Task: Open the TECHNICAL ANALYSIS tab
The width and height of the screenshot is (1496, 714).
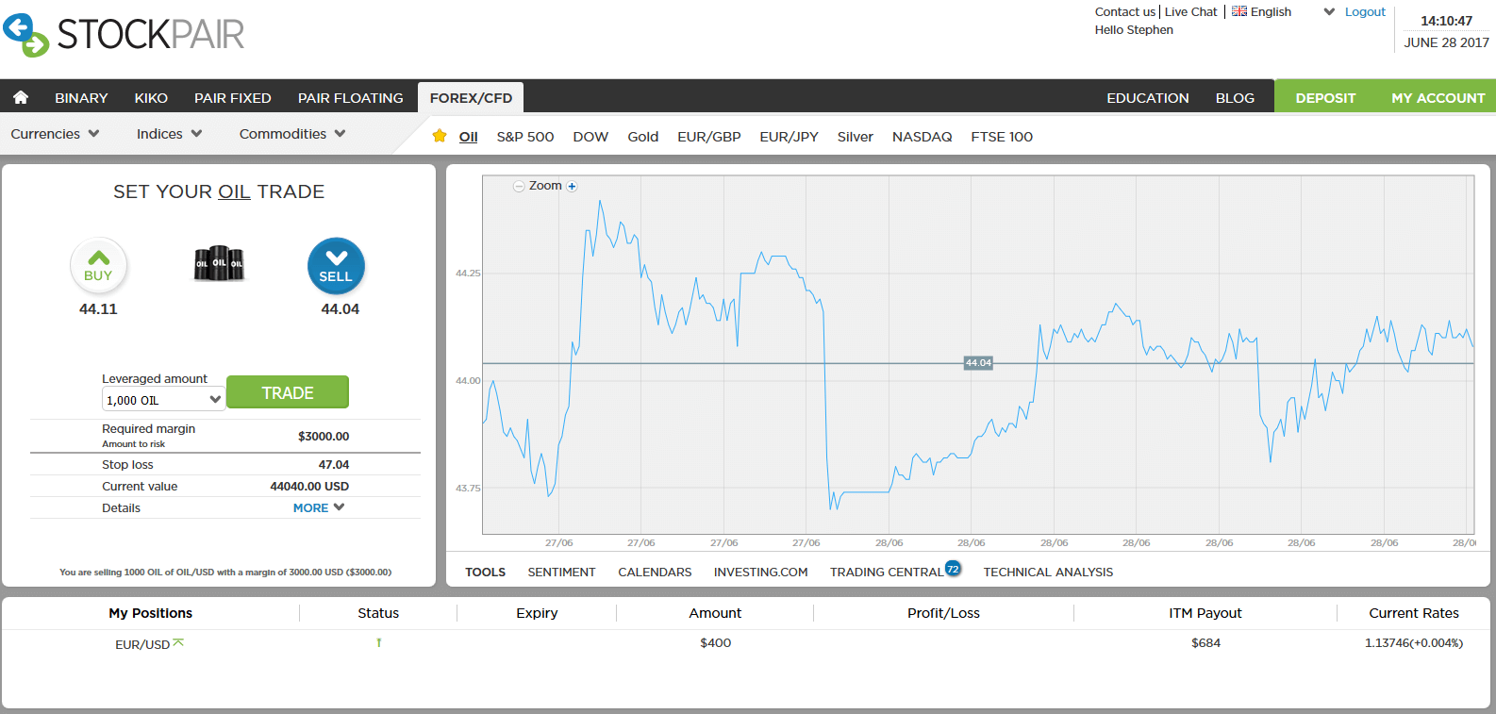Action: pos(1048,573)
